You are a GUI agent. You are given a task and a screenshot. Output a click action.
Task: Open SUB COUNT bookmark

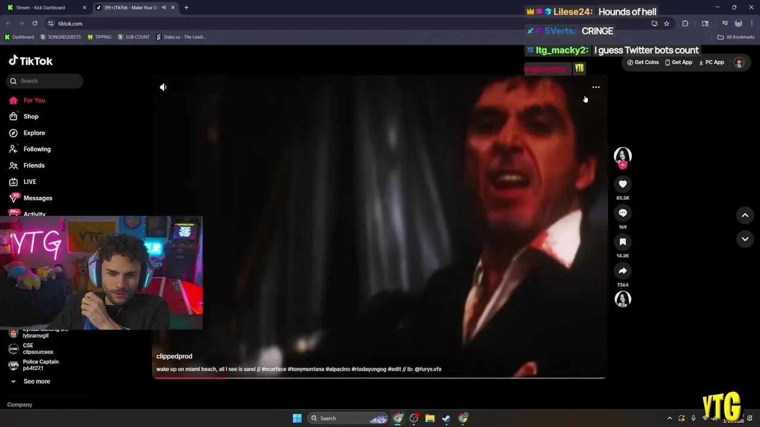click(134, 37)
